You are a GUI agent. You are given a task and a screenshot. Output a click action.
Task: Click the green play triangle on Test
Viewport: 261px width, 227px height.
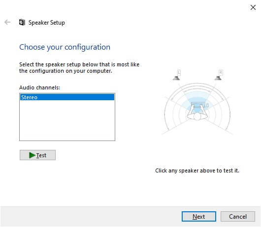tap(32, 155)
